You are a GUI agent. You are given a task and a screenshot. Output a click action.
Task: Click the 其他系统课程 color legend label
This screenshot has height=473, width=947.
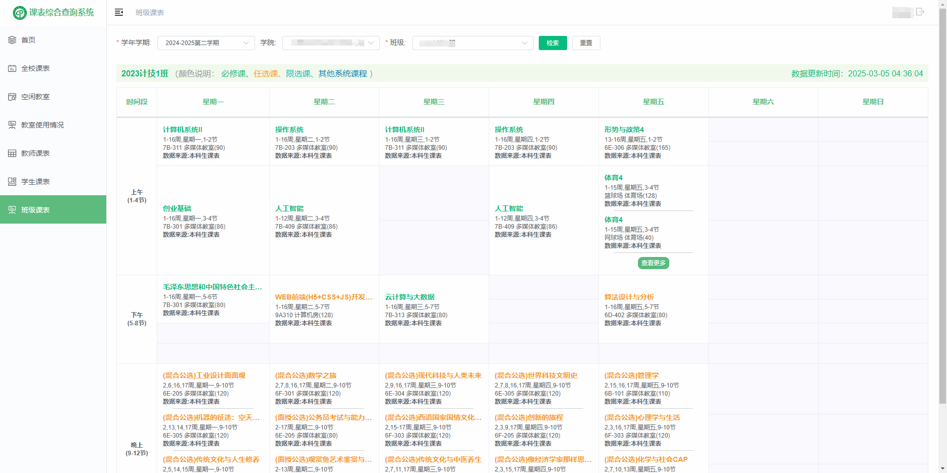(342, 74)
